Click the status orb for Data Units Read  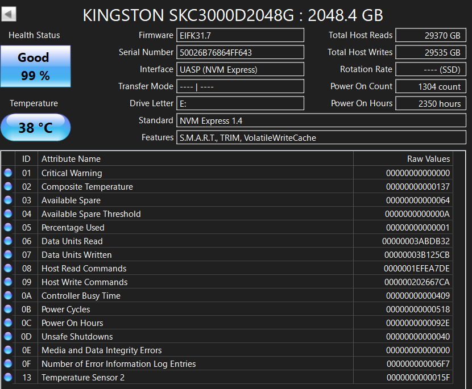(x=8, y=241)
